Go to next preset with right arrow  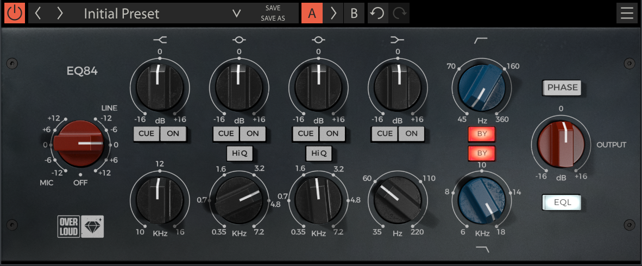click(x=60, y=14)
